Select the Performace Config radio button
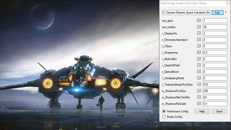Viewport: 231px width, 130px height. 164,111
